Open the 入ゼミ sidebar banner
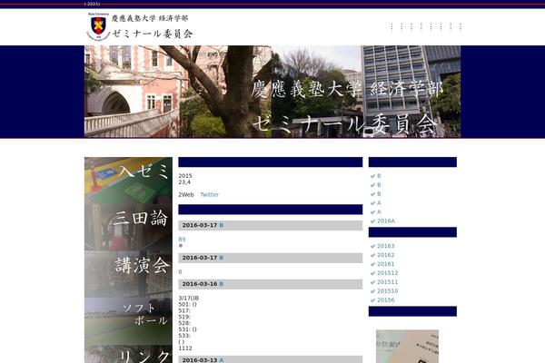This screenshot has height=363, width=545. click(x=128, y=181)
